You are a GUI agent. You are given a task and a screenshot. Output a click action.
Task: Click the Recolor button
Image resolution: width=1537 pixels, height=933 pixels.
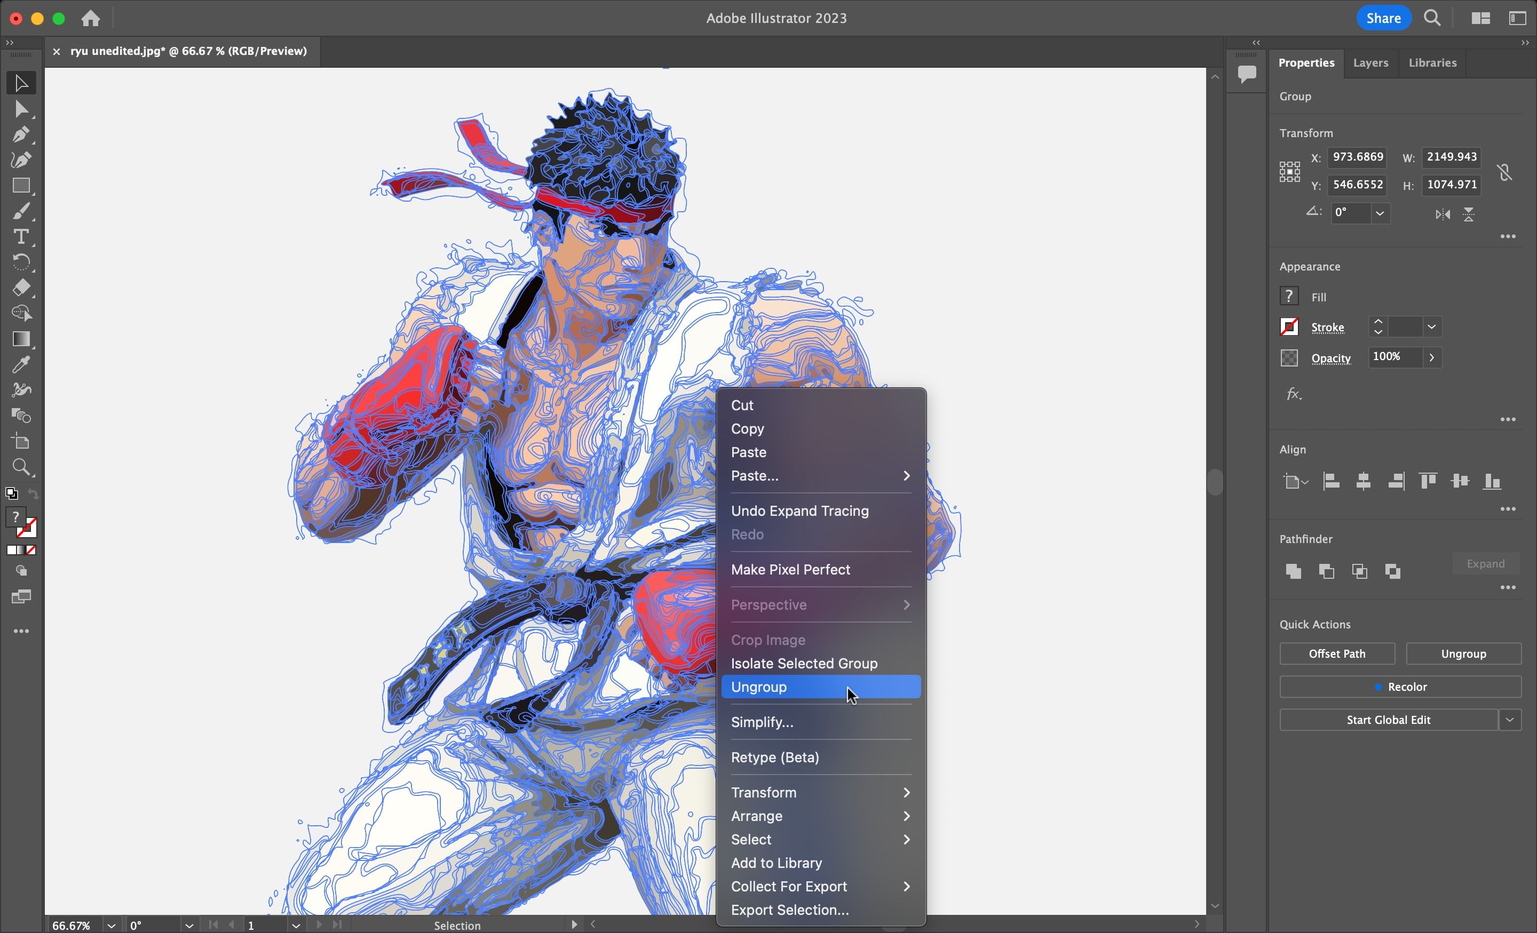(1400, 687)
